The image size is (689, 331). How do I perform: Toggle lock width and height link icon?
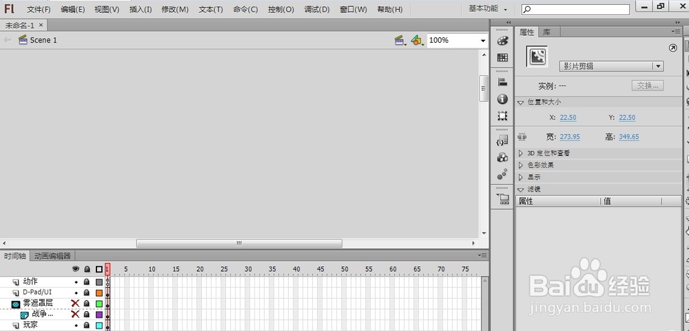click(522, 137)
